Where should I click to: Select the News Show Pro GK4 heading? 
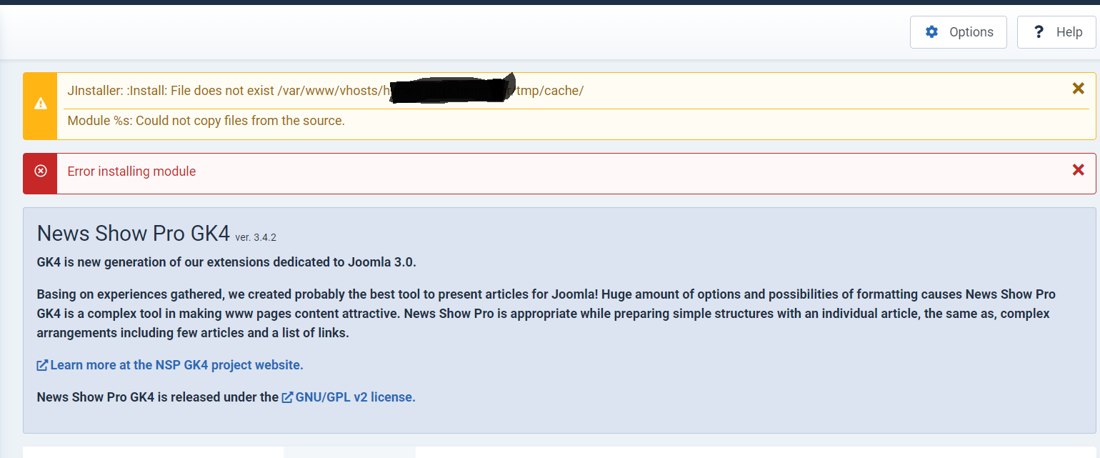point(134,234)
